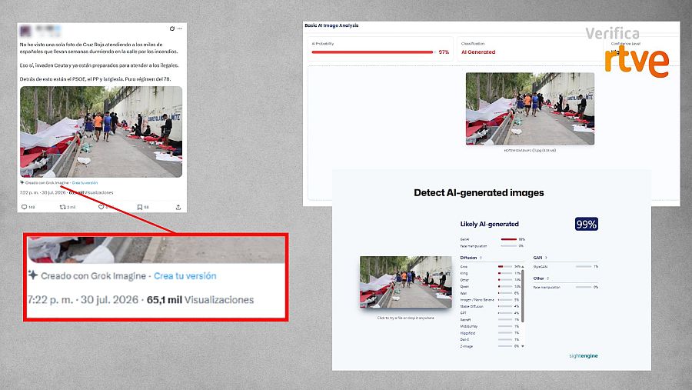This screenshot has height=390, width=692.
Task: Click the 'Imagen / Nano Banana' row
Action: tap(491, 300)
